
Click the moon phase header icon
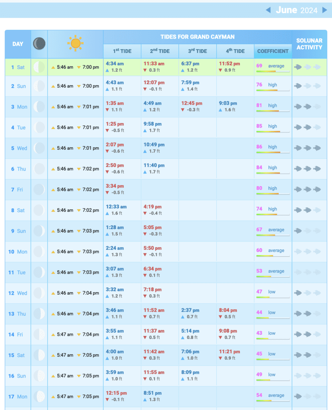tap(39, 44)
